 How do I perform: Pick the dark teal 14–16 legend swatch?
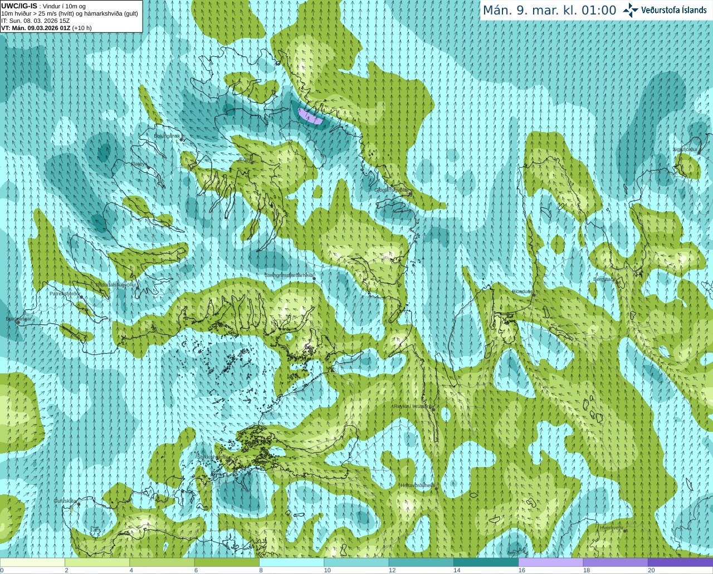pos(486,562)
